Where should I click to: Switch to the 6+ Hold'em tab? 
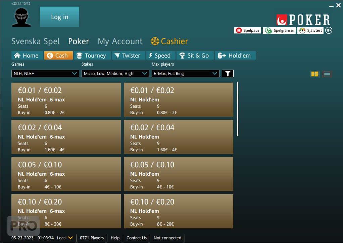(x=235, y=56)
